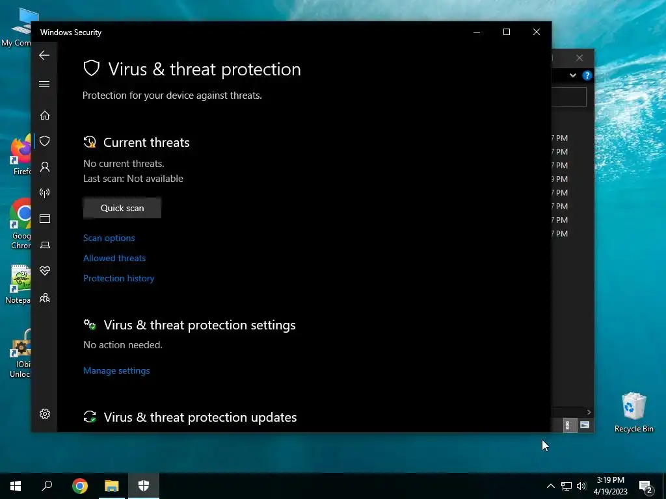The height and width of the screenshot is (499, 666).
Task: Show hidden tray icons chevron
Action: [x=550, y=486]
